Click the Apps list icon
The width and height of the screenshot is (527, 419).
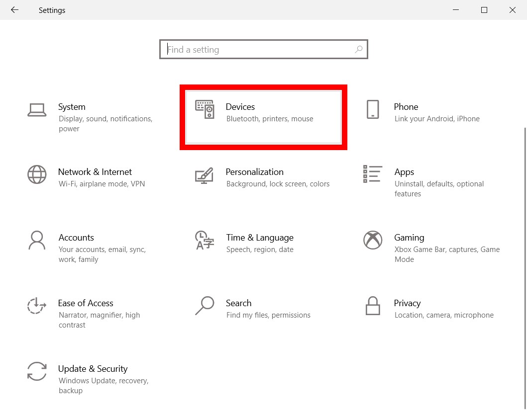372,174
